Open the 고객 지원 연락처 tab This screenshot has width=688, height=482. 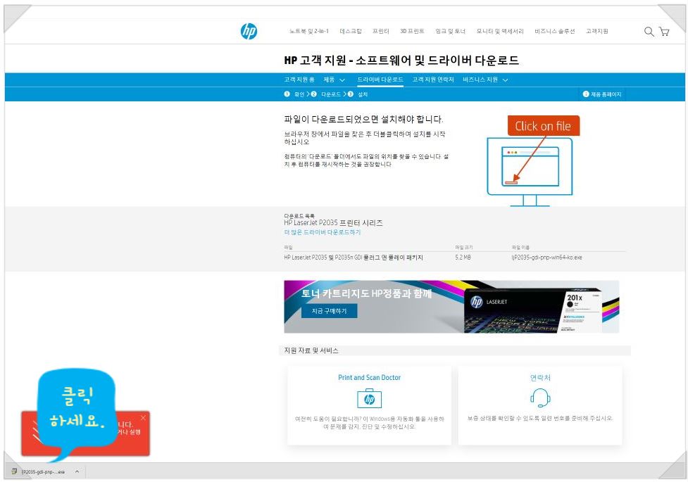(432, 80)
